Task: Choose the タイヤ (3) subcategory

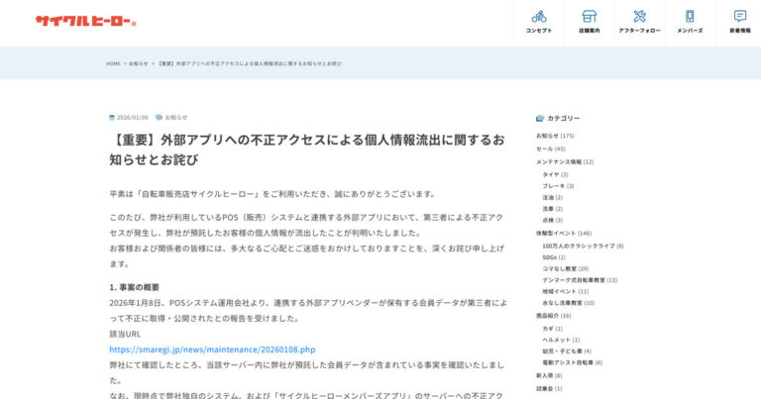Action: point(555,174)
